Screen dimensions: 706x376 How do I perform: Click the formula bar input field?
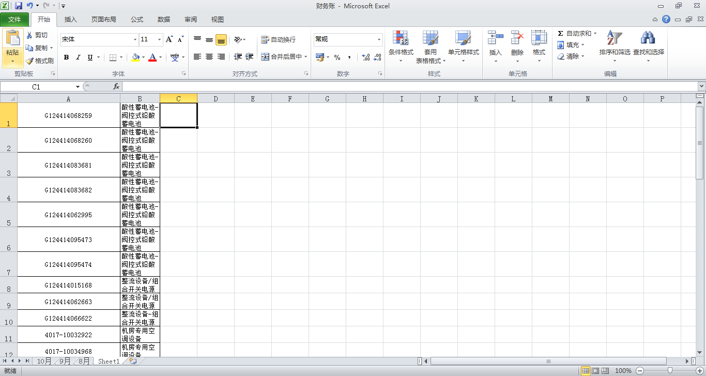(409, 87)
